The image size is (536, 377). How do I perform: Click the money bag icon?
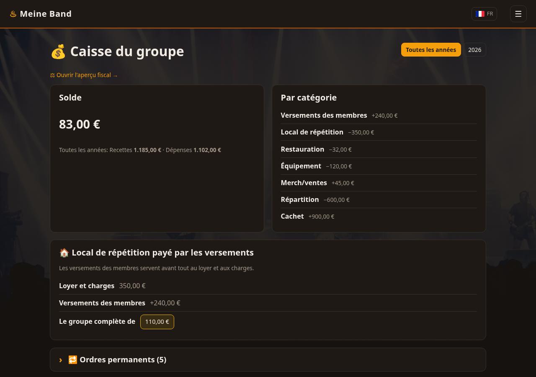click(x=58, y=52)
